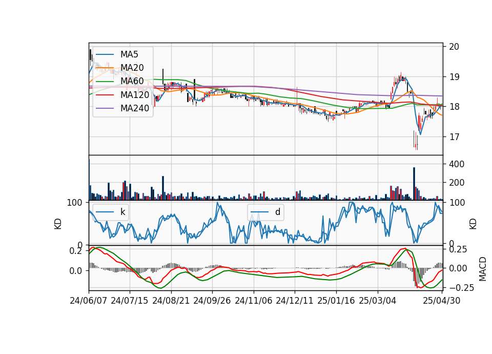The width and height of the screenshot is (492, 354).
Task: Click the price axis value 19
Action: click(454, 77)
